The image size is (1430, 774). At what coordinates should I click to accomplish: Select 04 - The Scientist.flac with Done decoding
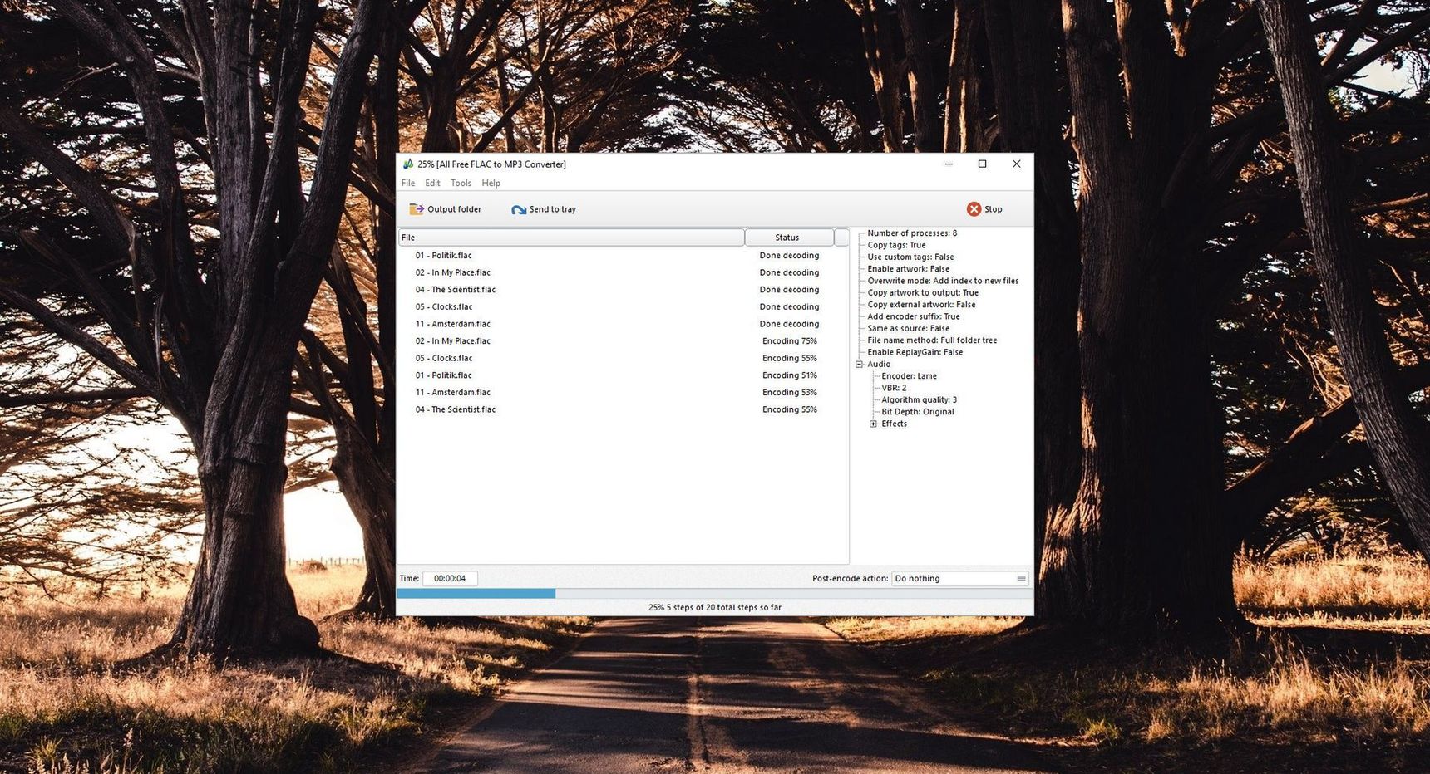[x=623, y=290]
